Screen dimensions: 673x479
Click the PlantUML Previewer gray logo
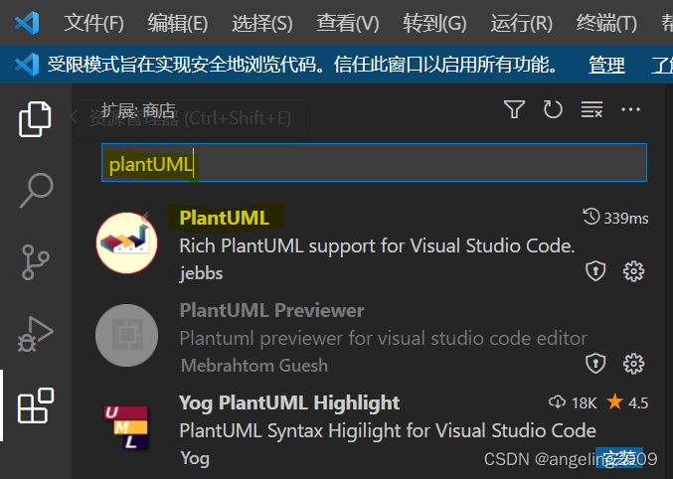[126, 335]
